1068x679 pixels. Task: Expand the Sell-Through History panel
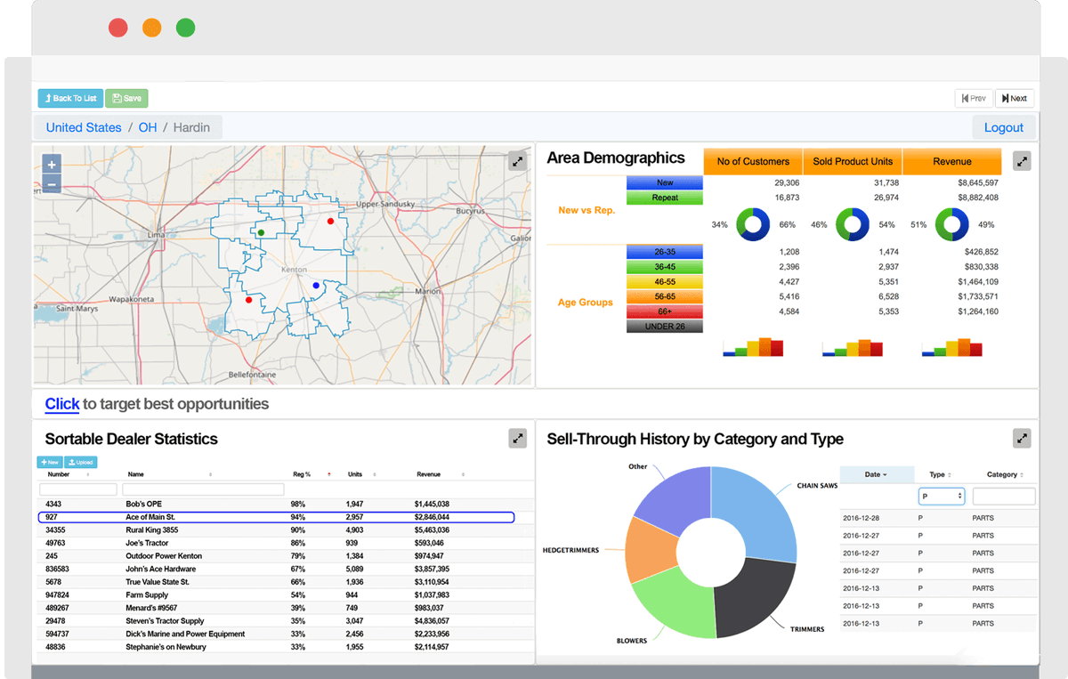click(1022, 438)
